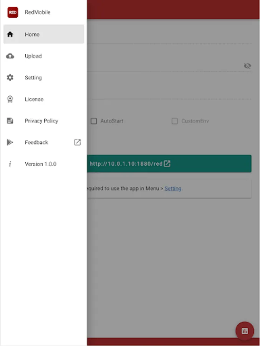Open the Privacy Policy menu entry
260x346 pixels.
[x=44, y=121]
